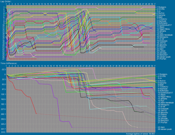Screen dimensions: 175x135
Task: Select 26:xanavi-yuuki in the Lap Order legend
Action: click(x=164, y=57)
